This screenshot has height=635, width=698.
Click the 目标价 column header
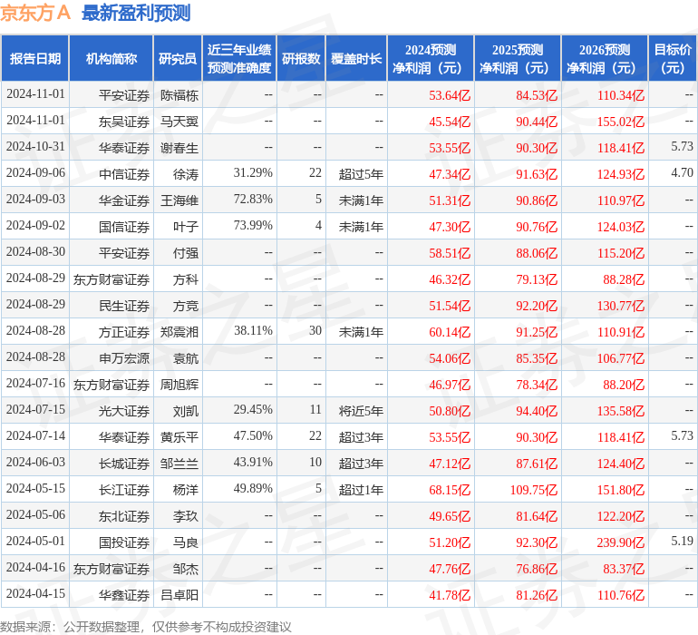[673, 58]
